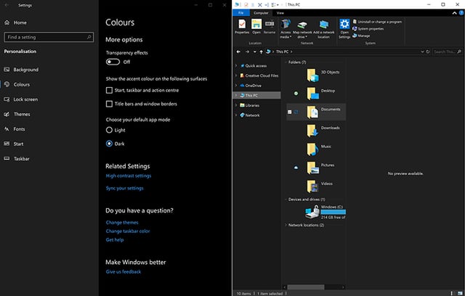
Task: Click Uninstall or change a program
Action: pyautogui.click(x=377, y=22)
